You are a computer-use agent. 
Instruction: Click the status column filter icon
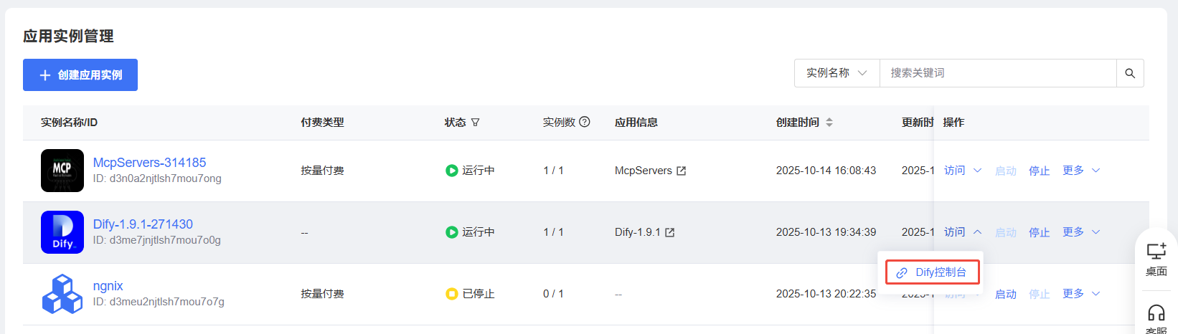coord(475,123)
